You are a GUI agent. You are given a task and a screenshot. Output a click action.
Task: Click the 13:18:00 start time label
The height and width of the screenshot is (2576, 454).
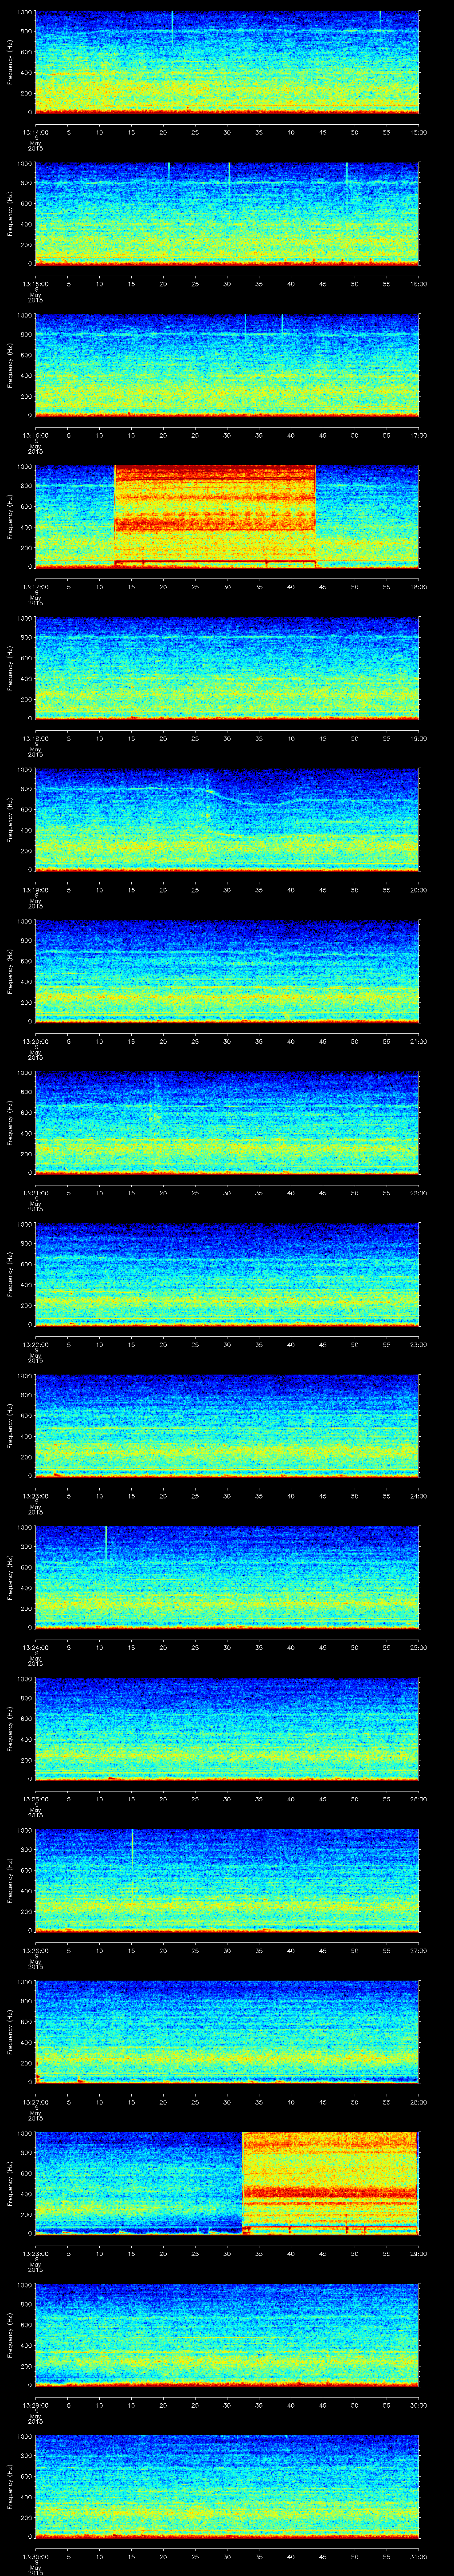pos(35,738)
